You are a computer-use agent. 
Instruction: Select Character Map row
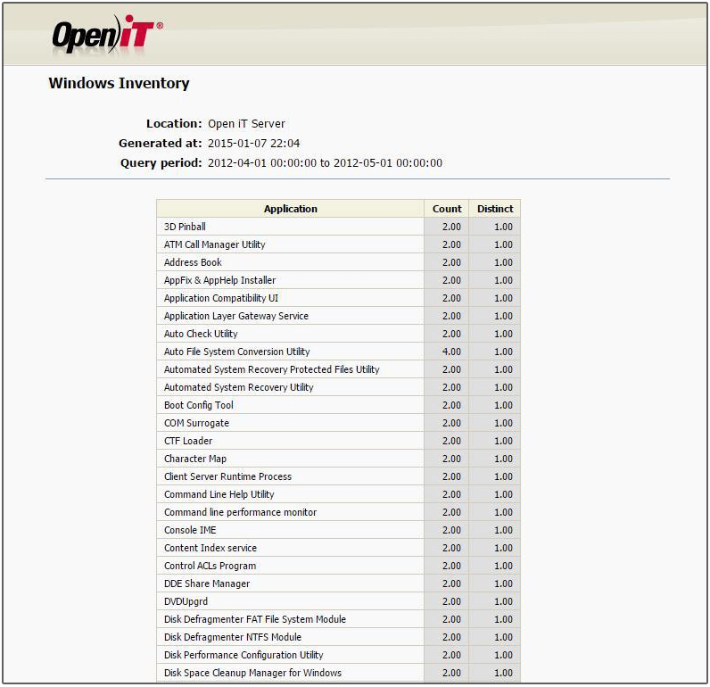click(x=339, y=459)
